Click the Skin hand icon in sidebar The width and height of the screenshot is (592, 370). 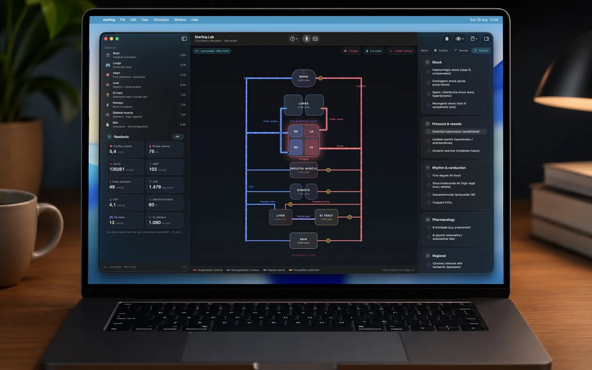108,125
